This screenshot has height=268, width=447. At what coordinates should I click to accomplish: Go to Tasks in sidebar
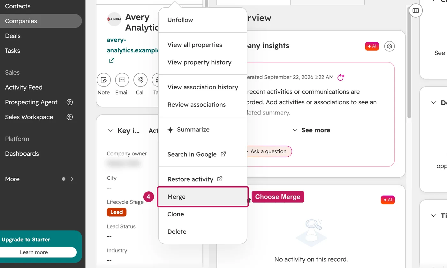pyautogui.click(x=41, y=51)
